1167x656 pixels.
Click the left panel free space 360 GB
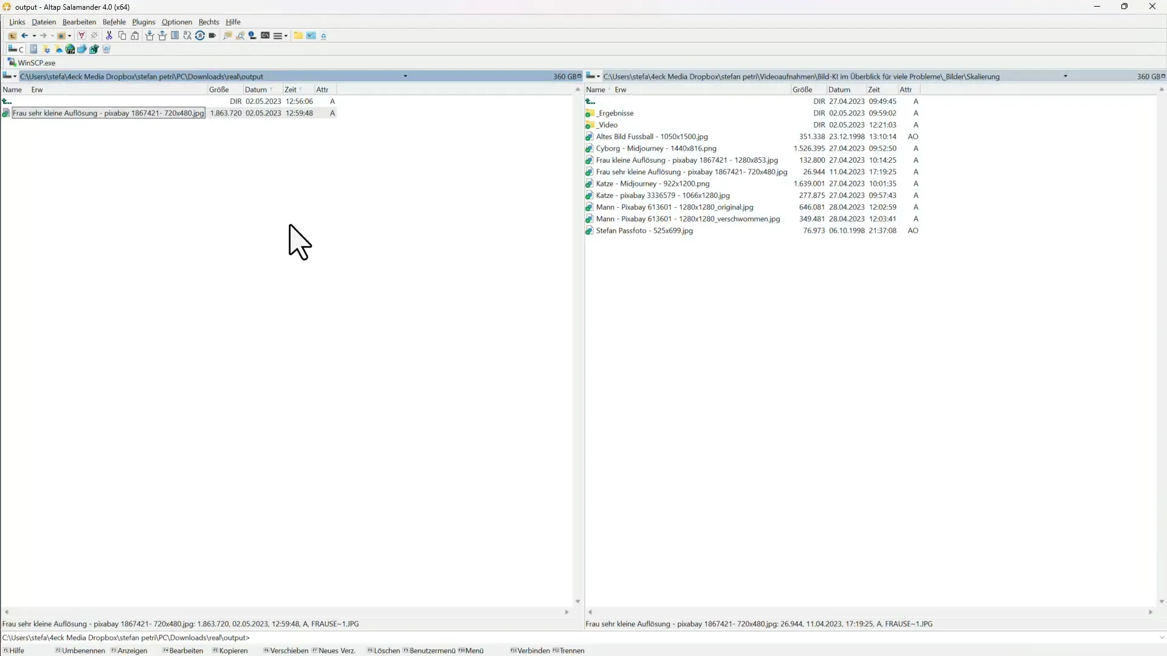click(x=564, y=77)
